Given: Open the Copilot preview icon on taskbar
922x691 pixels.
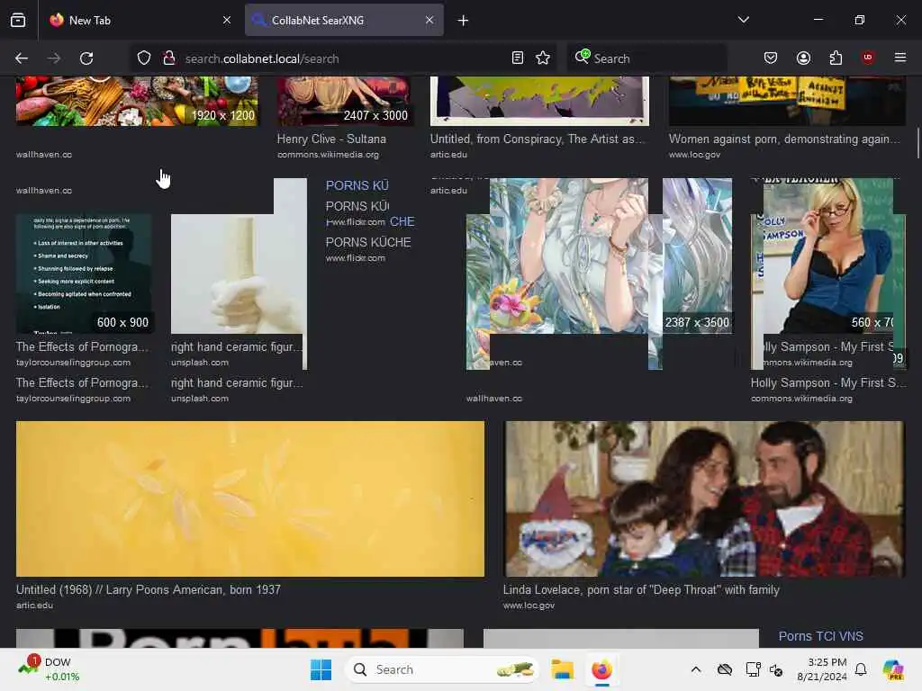Looking at the screenshot, I should point(893,669).
